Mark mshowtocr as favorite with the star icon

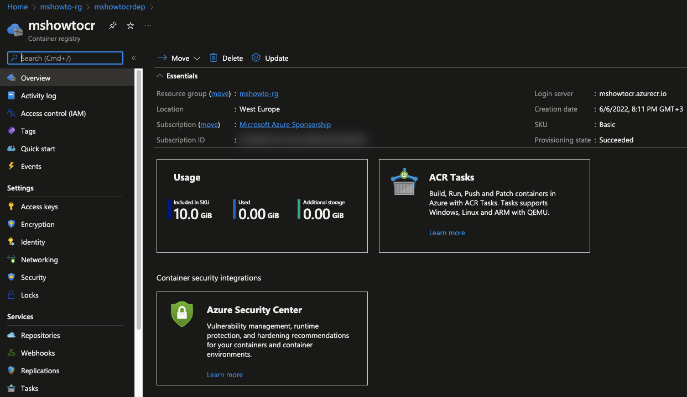click(x=131, y=26)
